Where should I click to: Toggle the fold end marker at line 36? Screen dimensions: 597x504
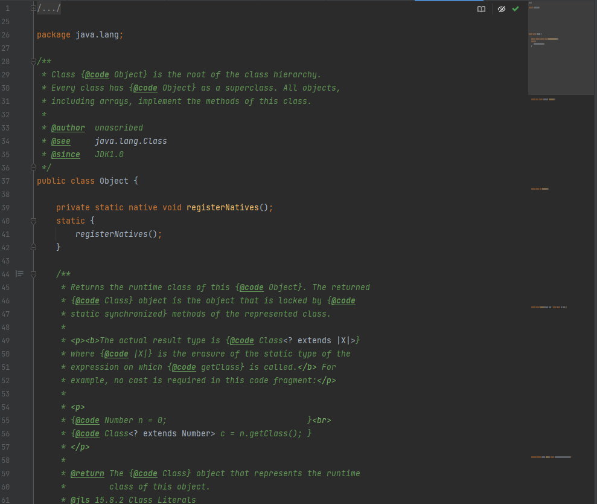click(x=33, y=167)
